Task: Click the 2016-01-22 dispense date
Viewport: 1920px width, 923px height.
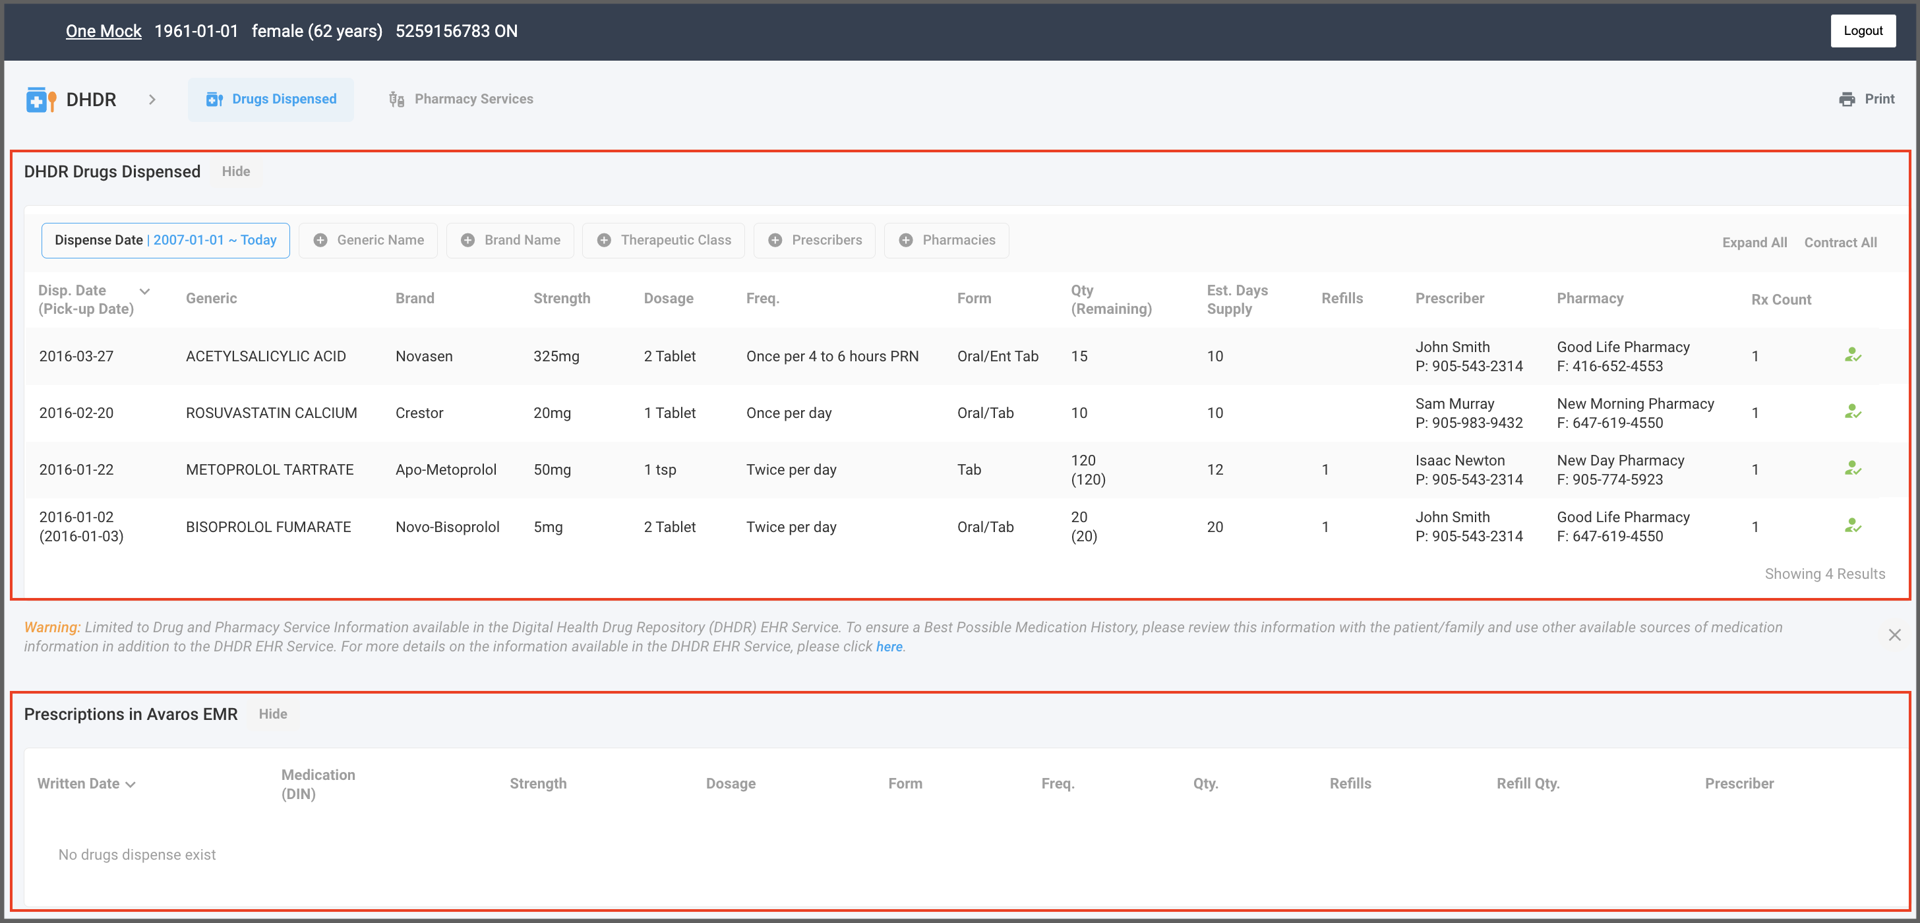Action: tap(76, 469)
